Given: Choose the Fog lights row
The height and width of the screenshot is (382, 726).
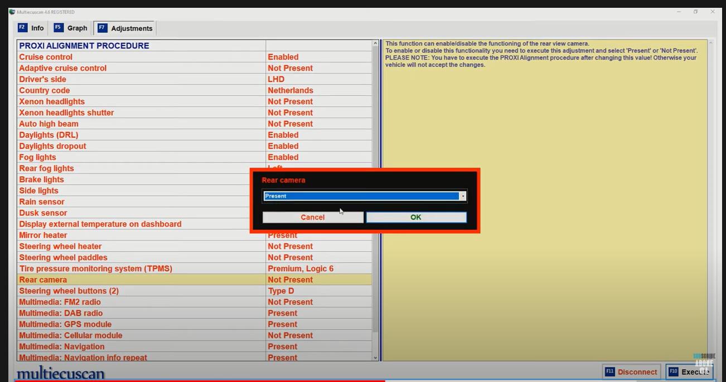Looking at the screenshot, I should pos(195,157).
